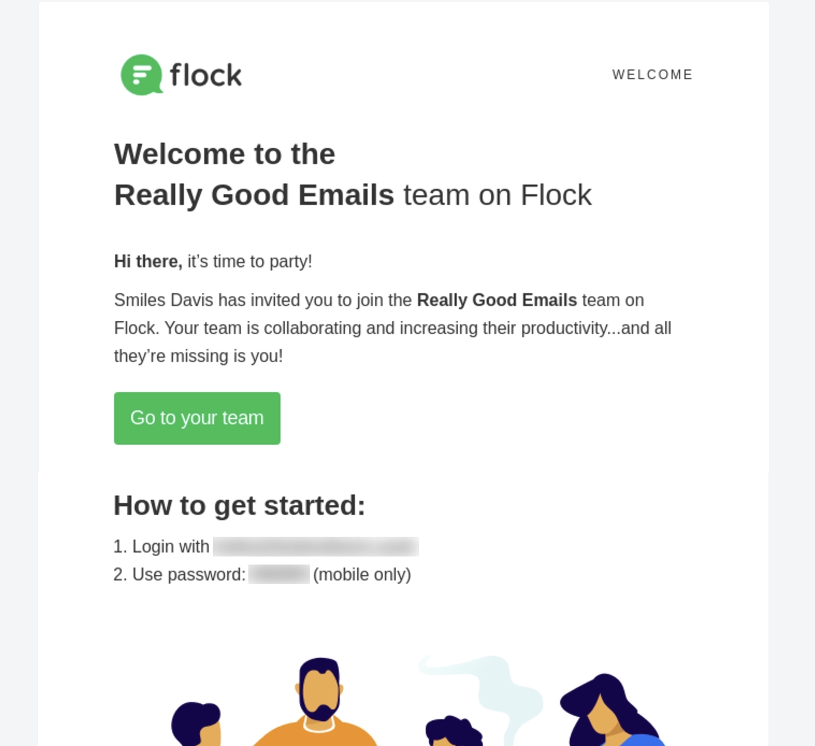
Task: Click the Hi there greeting text
Action: tap(148, 261)
